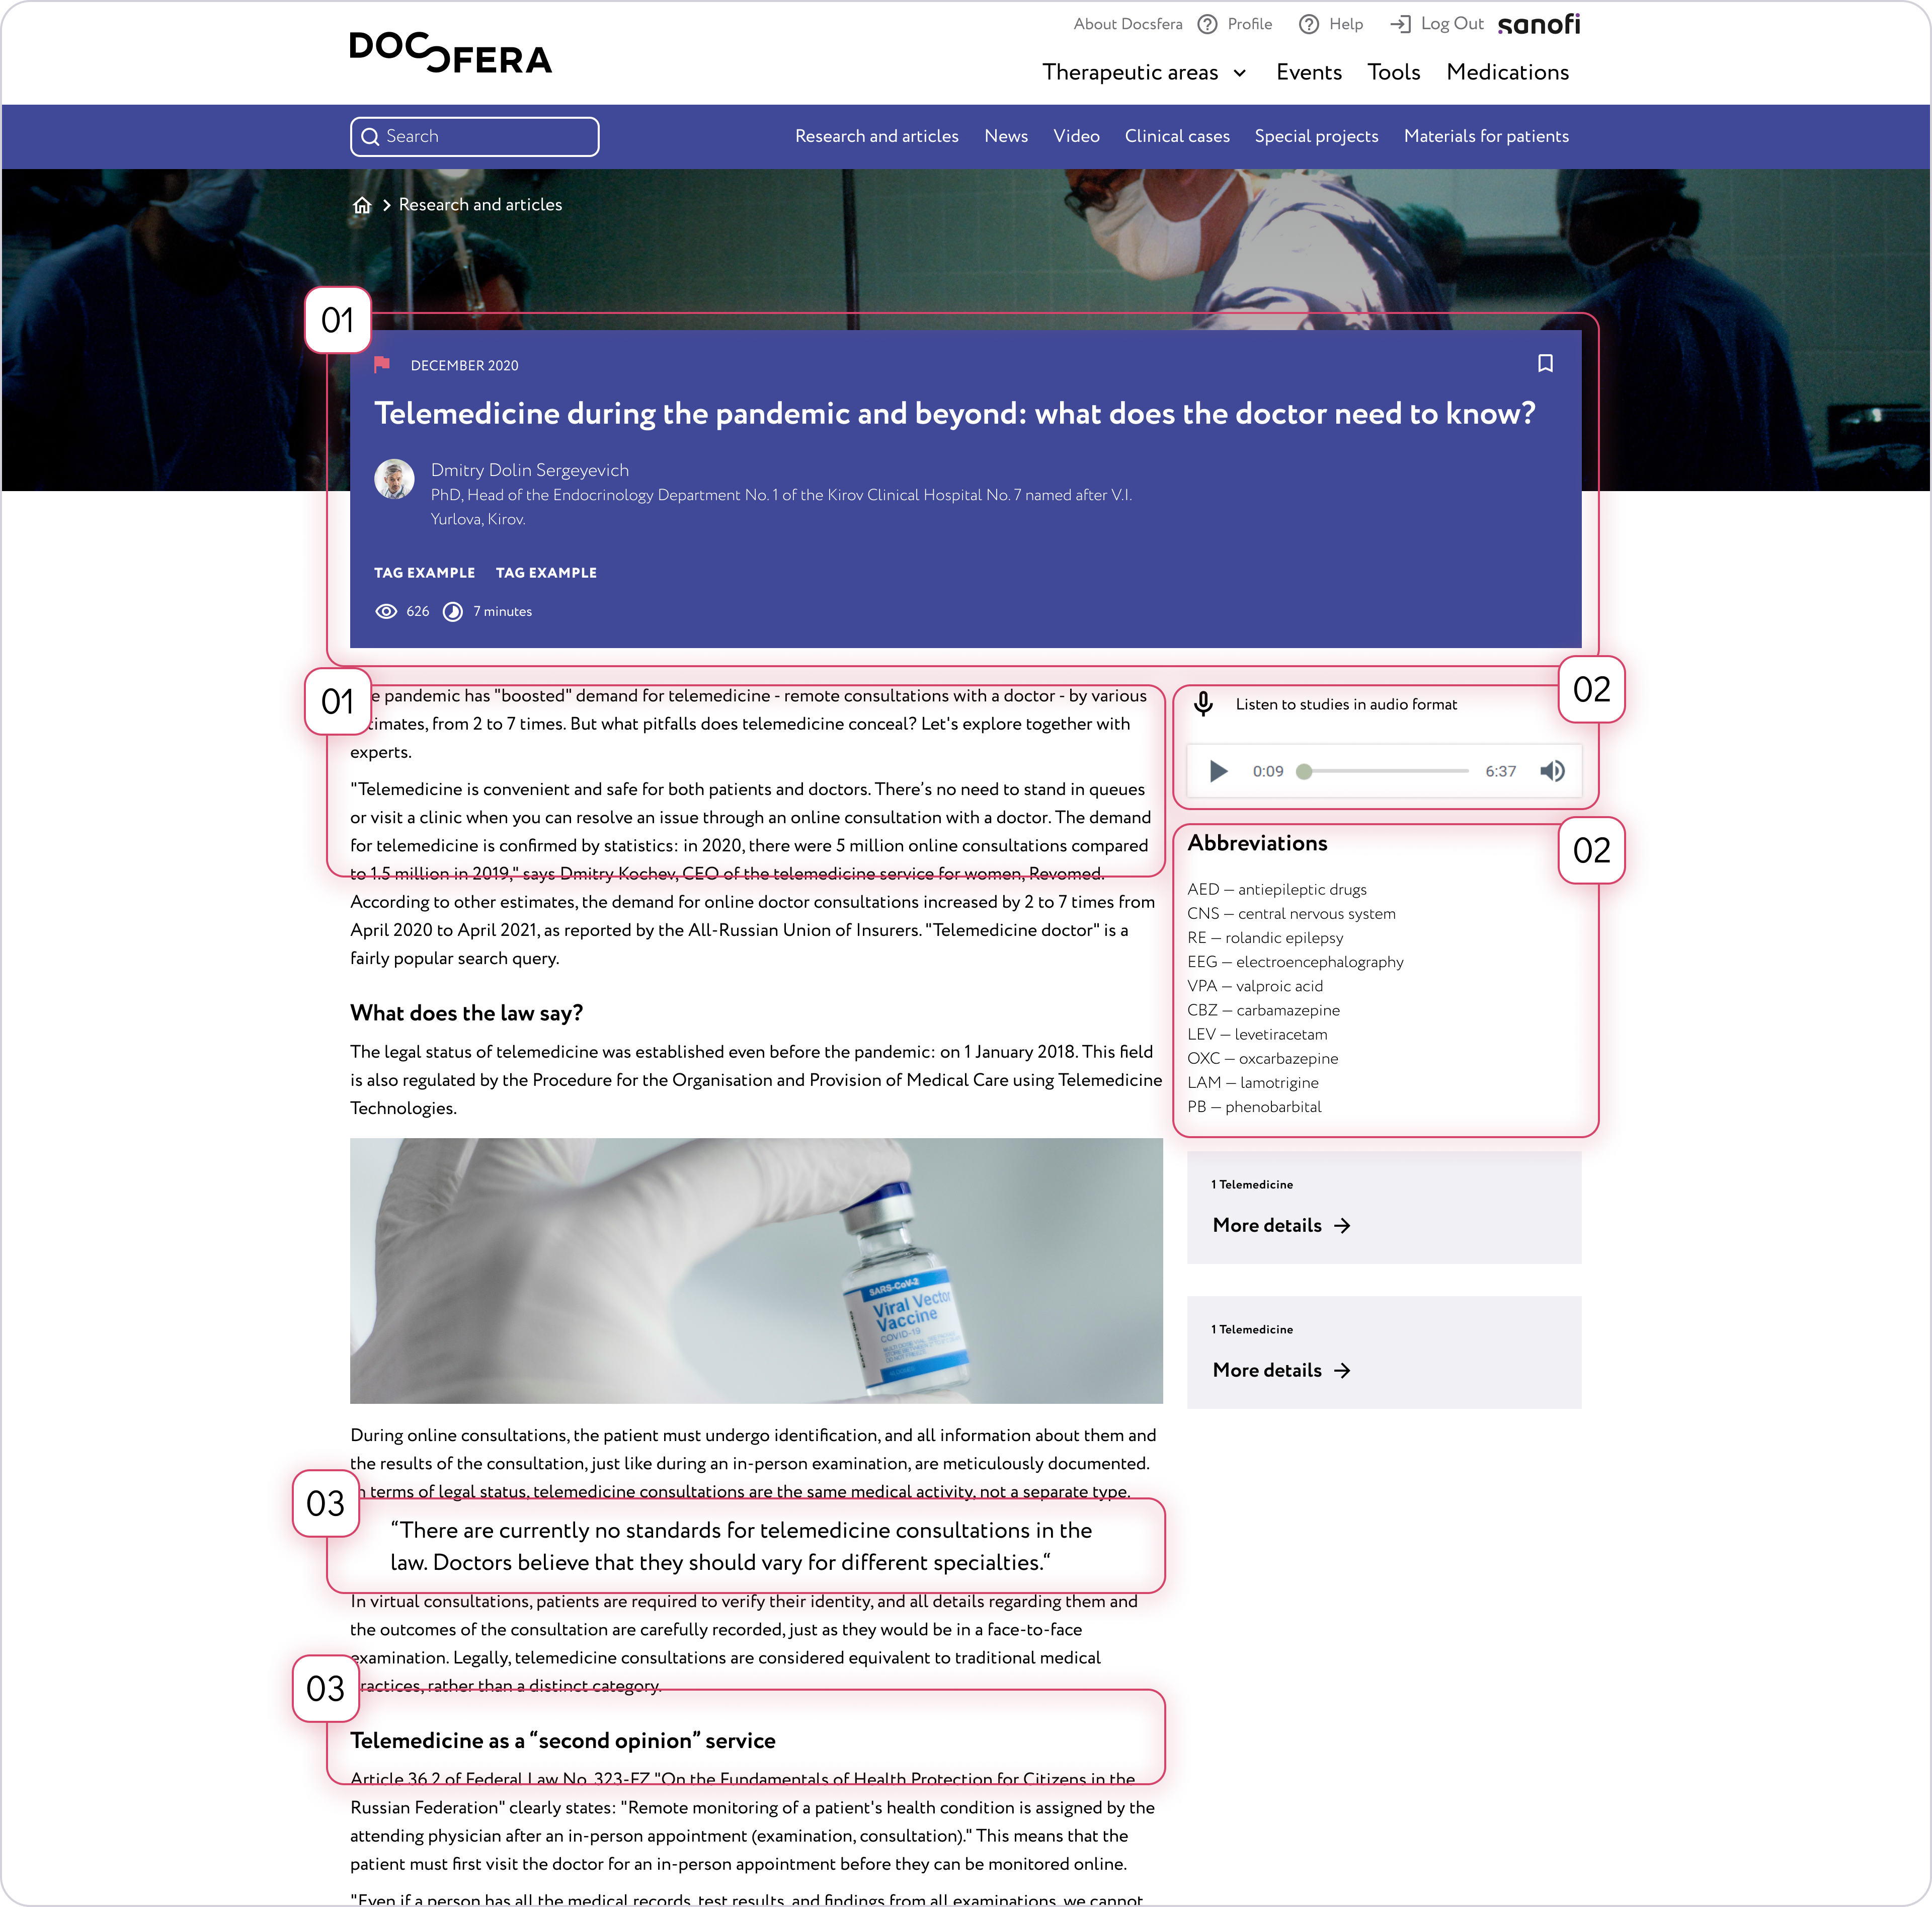Click the Profile question-mark icon
The height and width of the screenshot is (1907, 1932).
pyautogui.click(x=1207, y=24)
